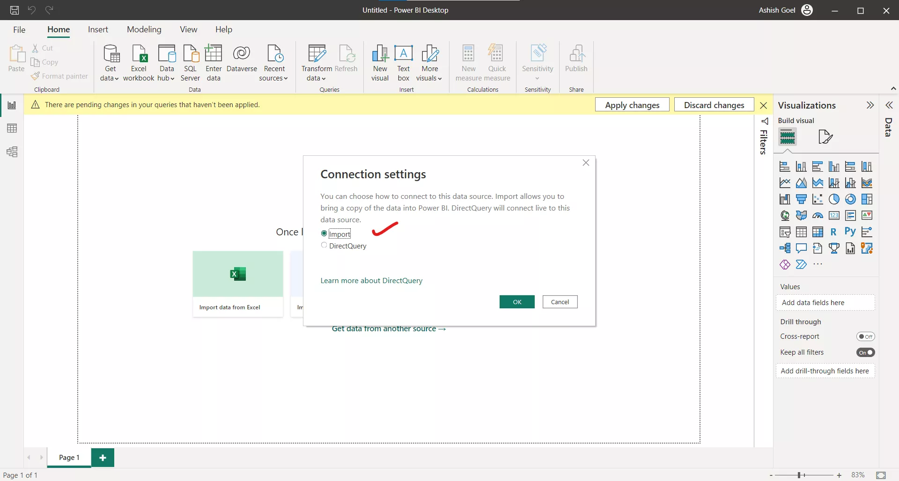The width and height of the screenshot is (899, 481).
Task: Select the R script visual icon
Action: pos(833,231)
